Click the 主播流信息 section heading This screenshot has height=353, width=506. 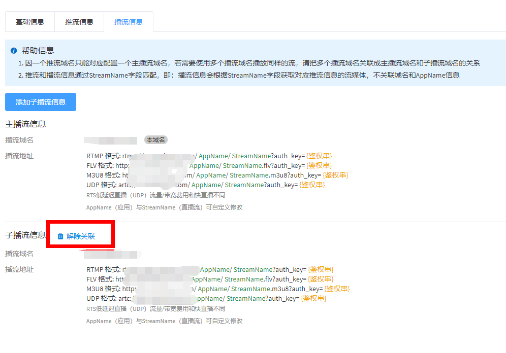tap(25, 124)
